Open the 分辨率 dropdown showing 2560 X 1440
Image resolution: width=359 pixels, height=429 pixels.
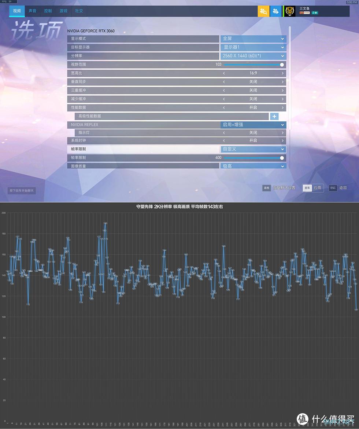253,56
